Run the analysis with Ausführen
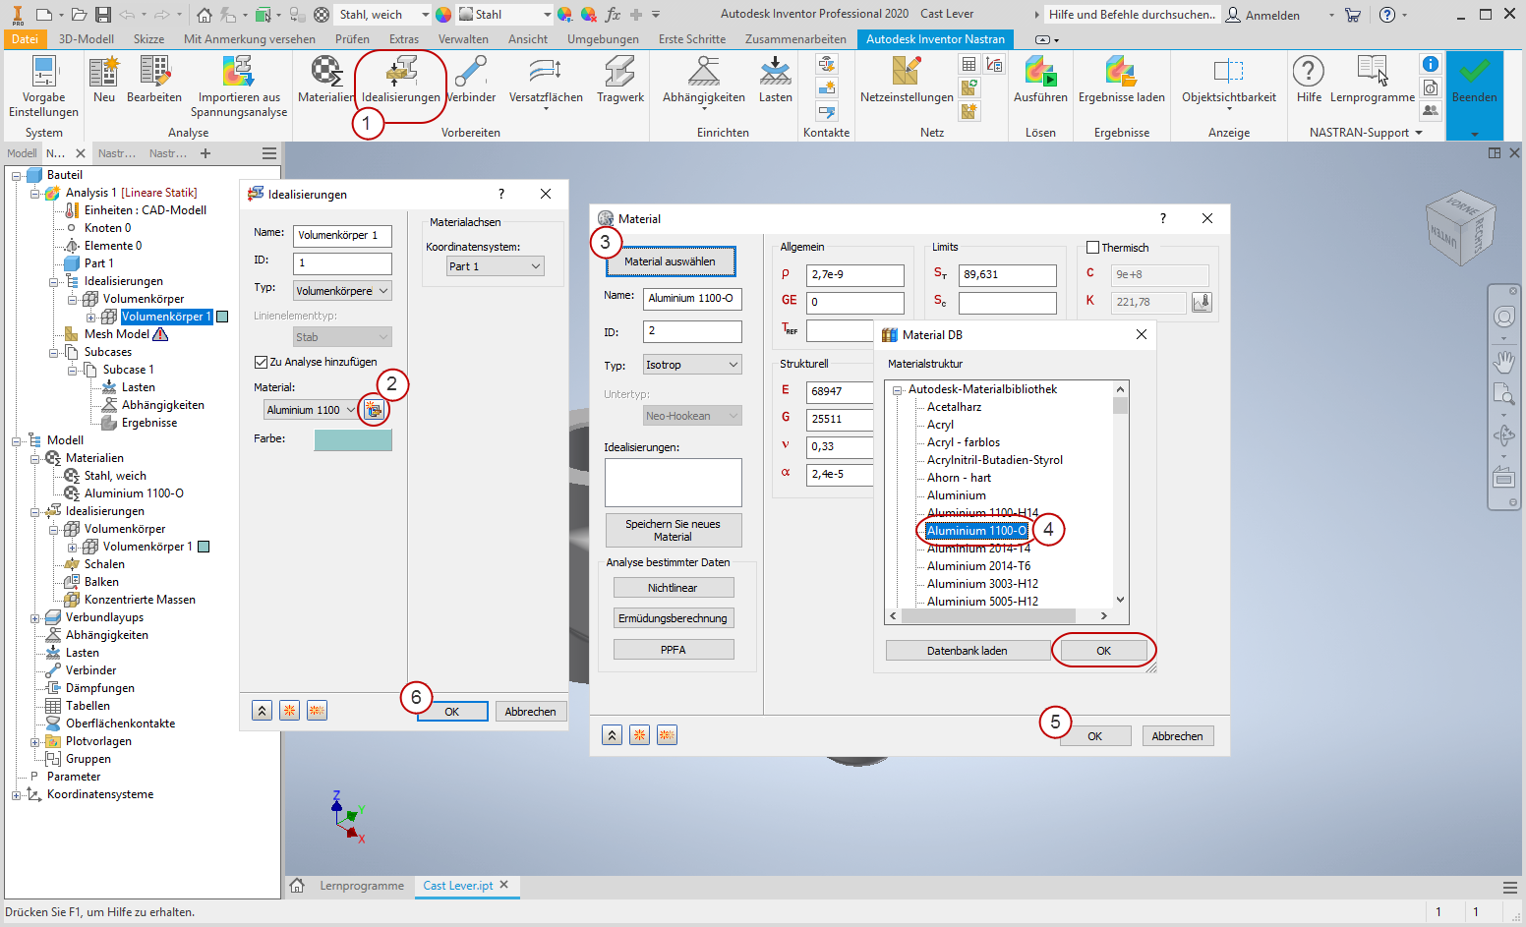Viewport: 1526px width, 927px height. click(1040, 79)
